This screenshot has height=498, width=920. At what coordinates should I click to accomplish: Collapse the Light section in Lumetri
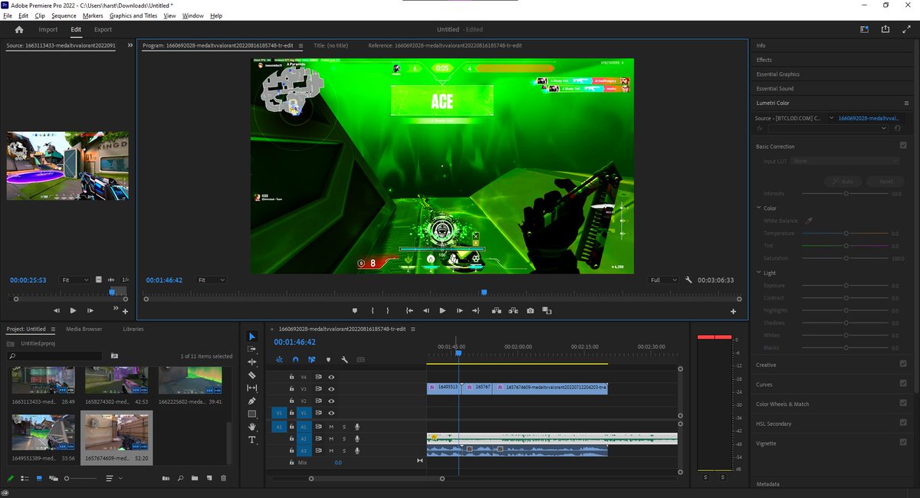758,273
